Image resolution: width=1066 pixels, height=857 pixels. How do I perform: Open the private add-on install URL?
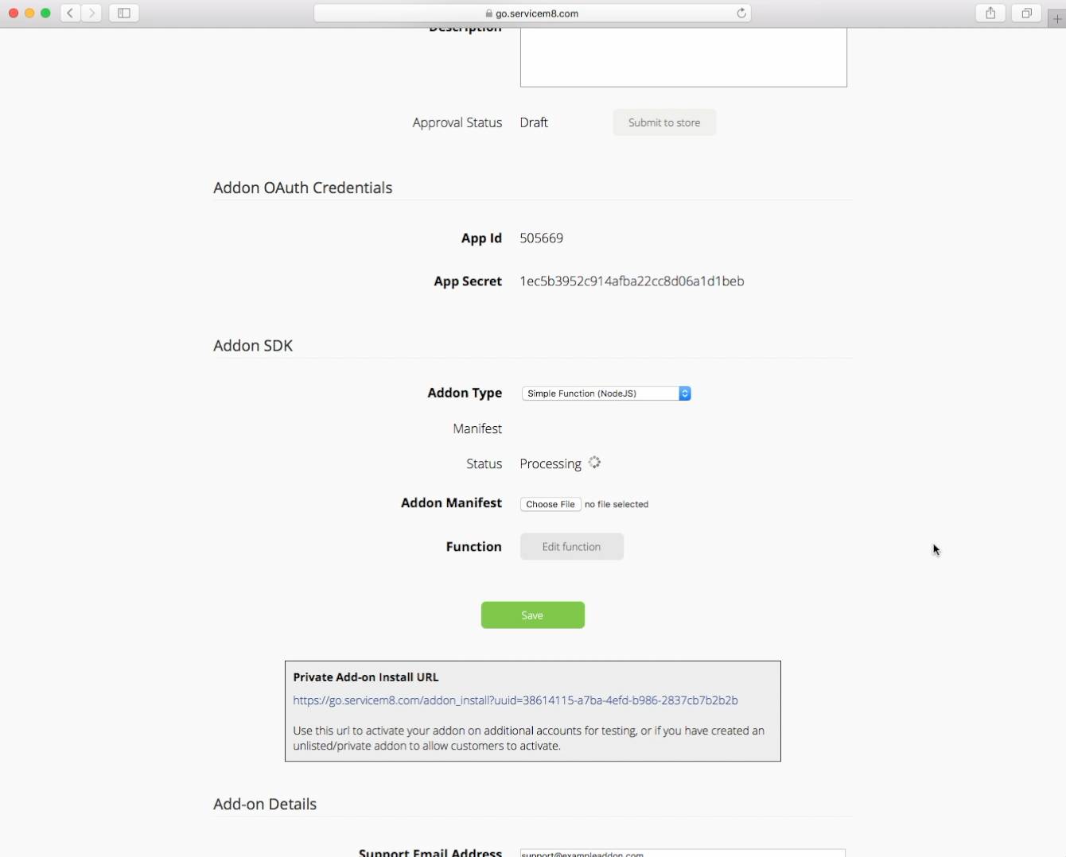click(x=515, y=700)
